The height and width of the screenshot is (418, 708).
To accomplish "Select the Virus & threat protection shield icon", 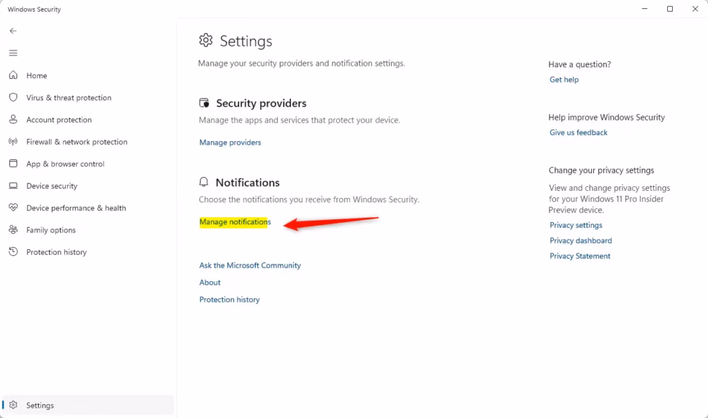I will (13, 98).
